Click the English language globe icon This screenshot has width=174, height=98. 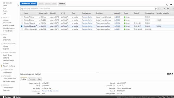coord(14,97)
